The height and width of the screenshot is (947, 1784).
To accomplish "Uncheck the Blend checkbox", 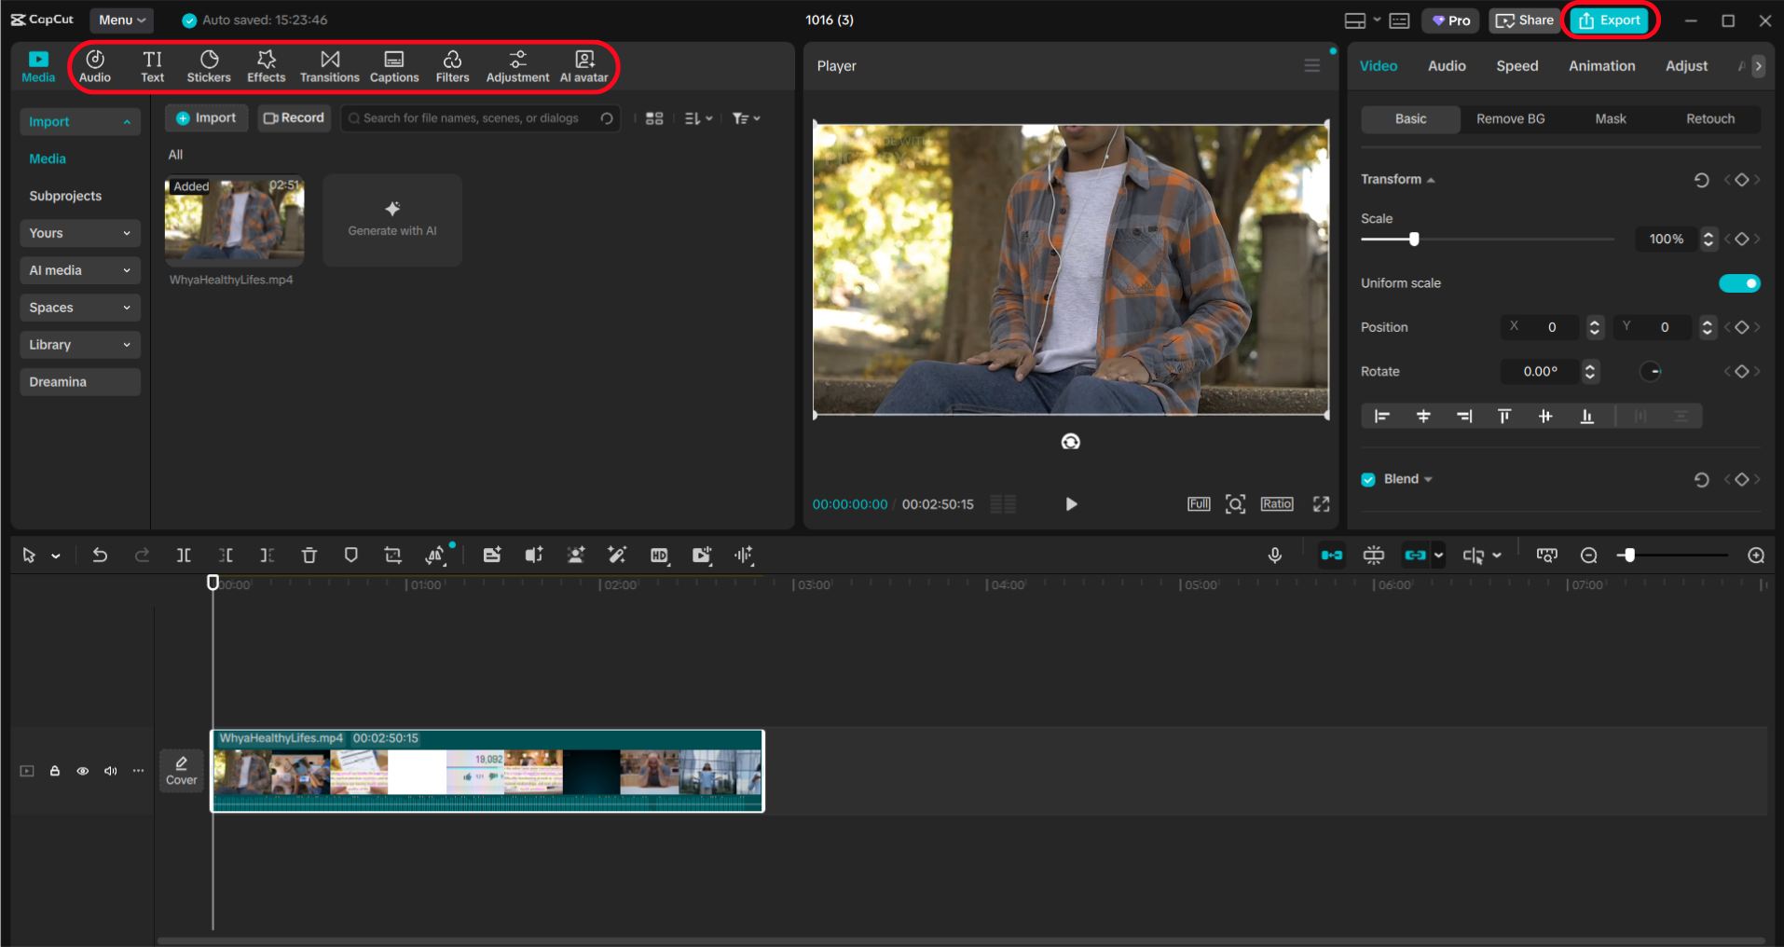I will 1368,479.
